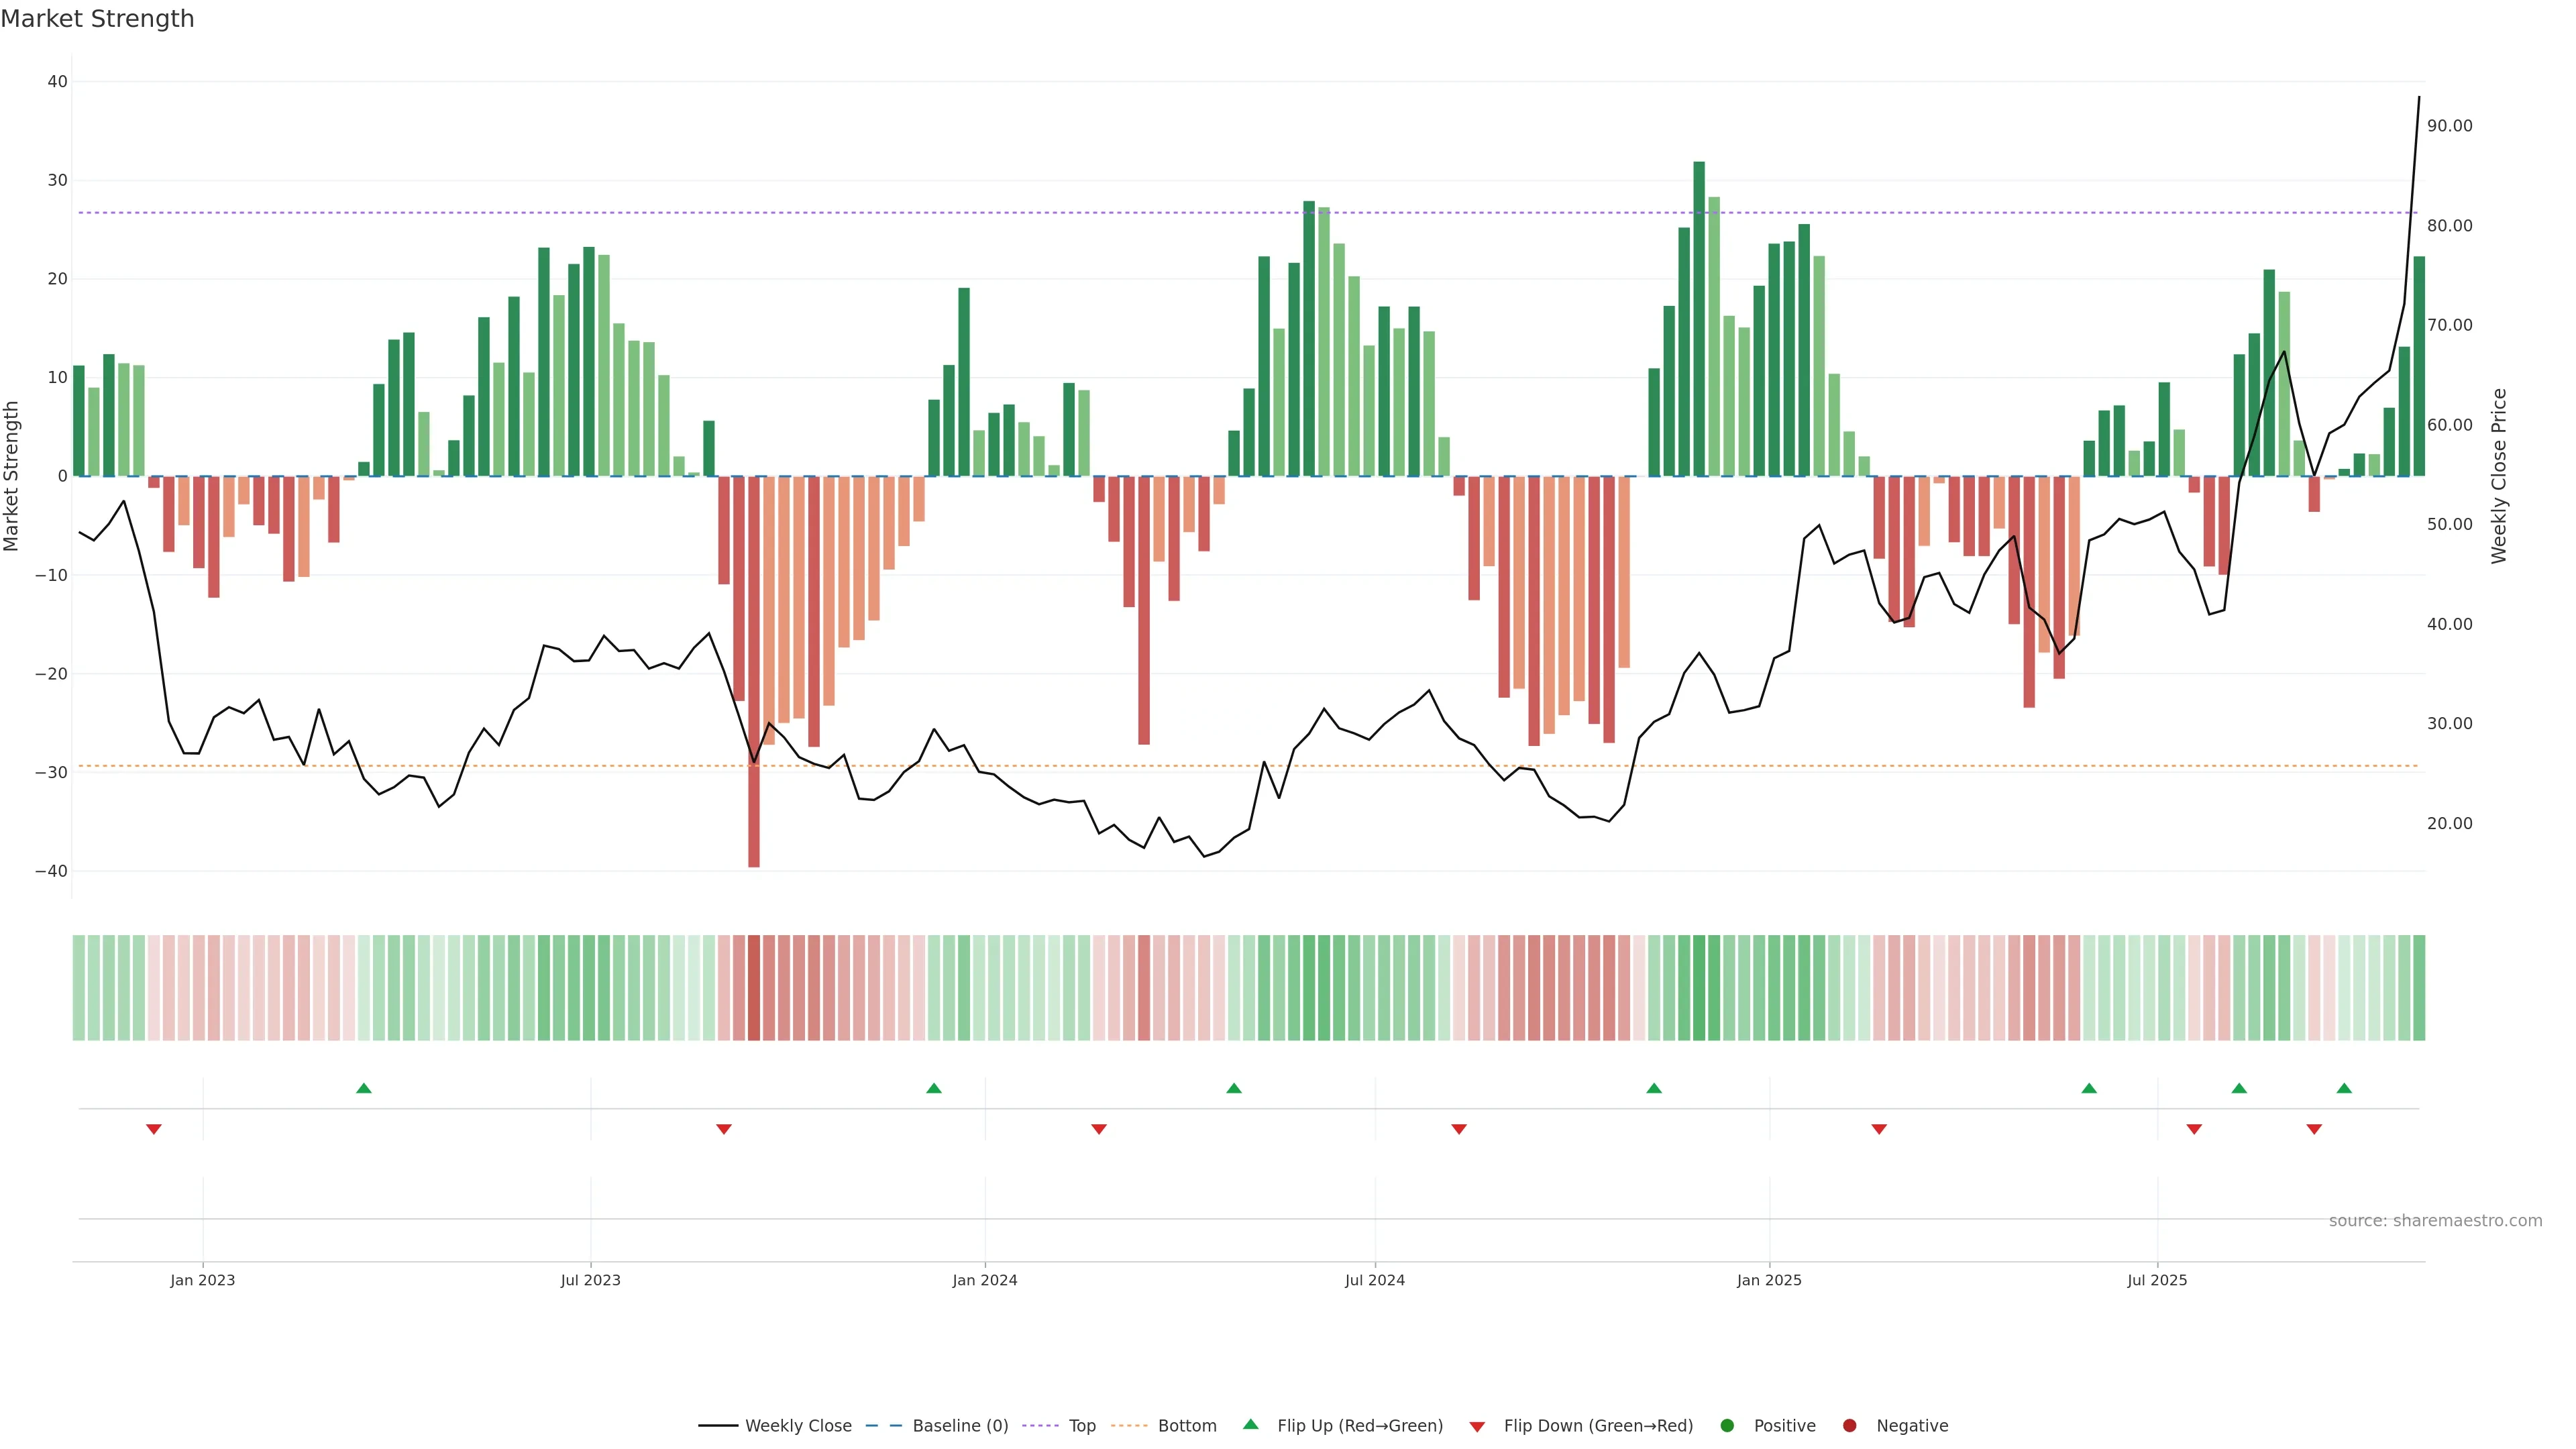
Task: Click the Jul 2023 x-axis label
Action: [x=590, y=1280]
